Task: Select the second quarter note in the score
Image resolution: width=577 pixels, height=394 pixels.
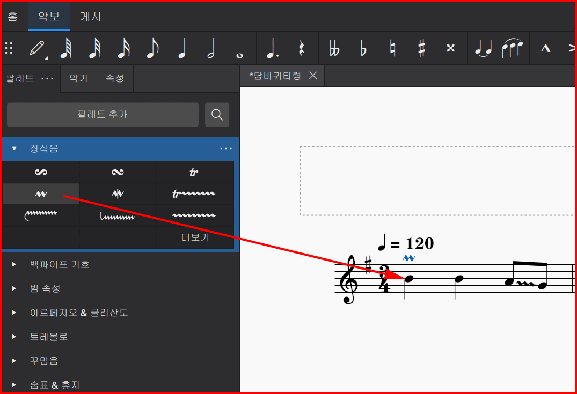Action: coord(459,279)
